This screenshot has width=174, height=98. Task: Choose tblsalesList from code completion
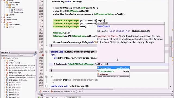pyautogui.click(x=113, y=68)
